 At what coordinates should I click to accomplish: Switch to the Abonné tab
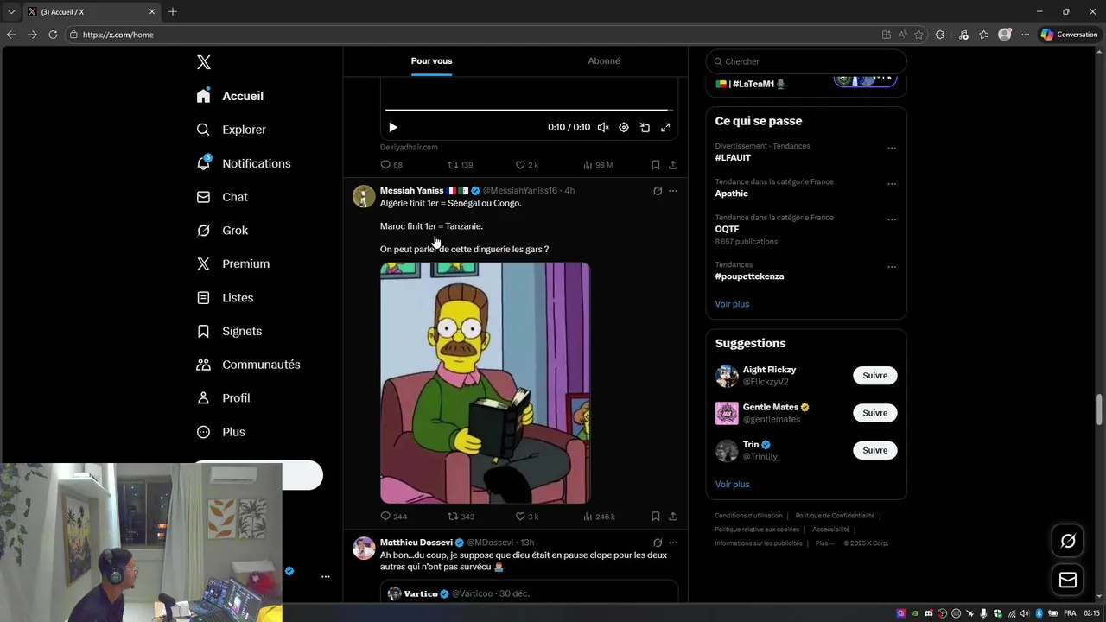(x=604, y=60)
